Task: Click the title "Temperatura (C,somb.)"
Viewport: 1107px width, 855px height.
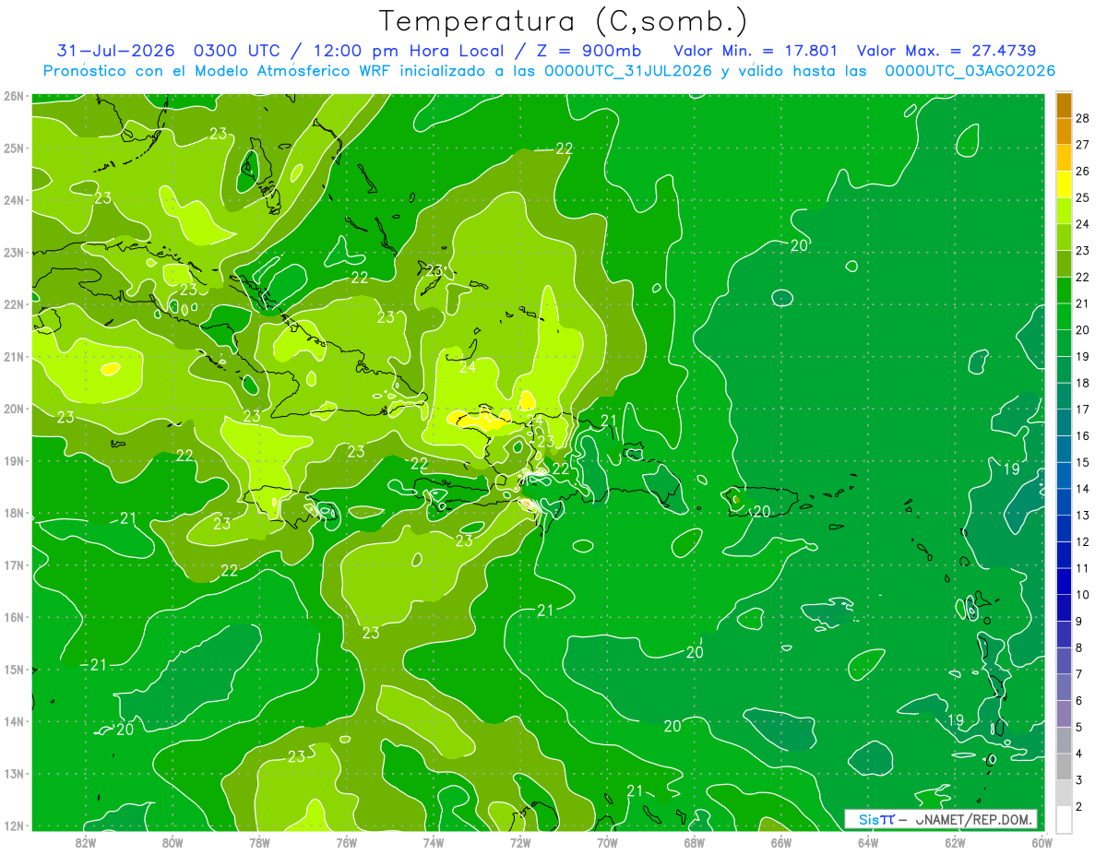Action: point(564,22)
